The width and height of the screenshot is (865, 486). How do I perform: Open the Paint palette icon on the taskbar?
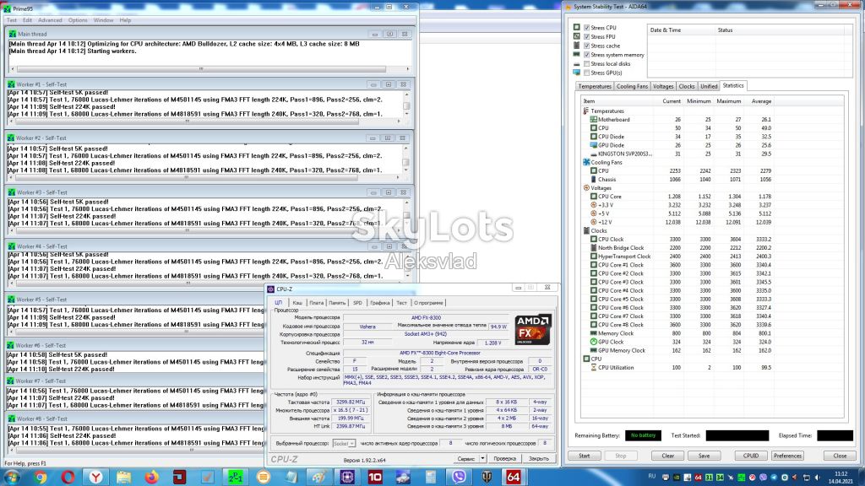(319, 477)
